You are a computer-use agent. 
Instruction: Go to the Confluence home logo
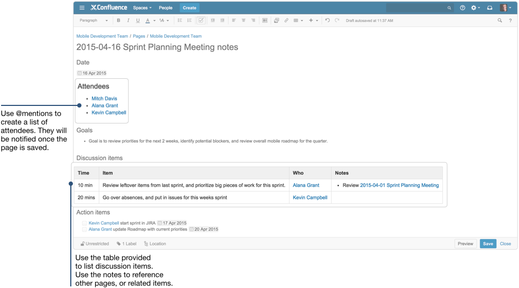click(109, 7)
